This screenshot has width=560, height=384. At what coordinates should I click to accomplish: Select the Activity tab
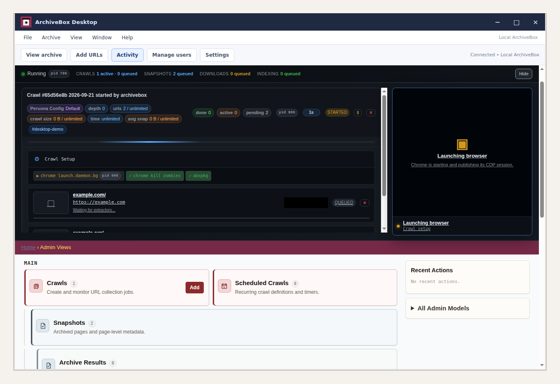click(x=128, y=55)
